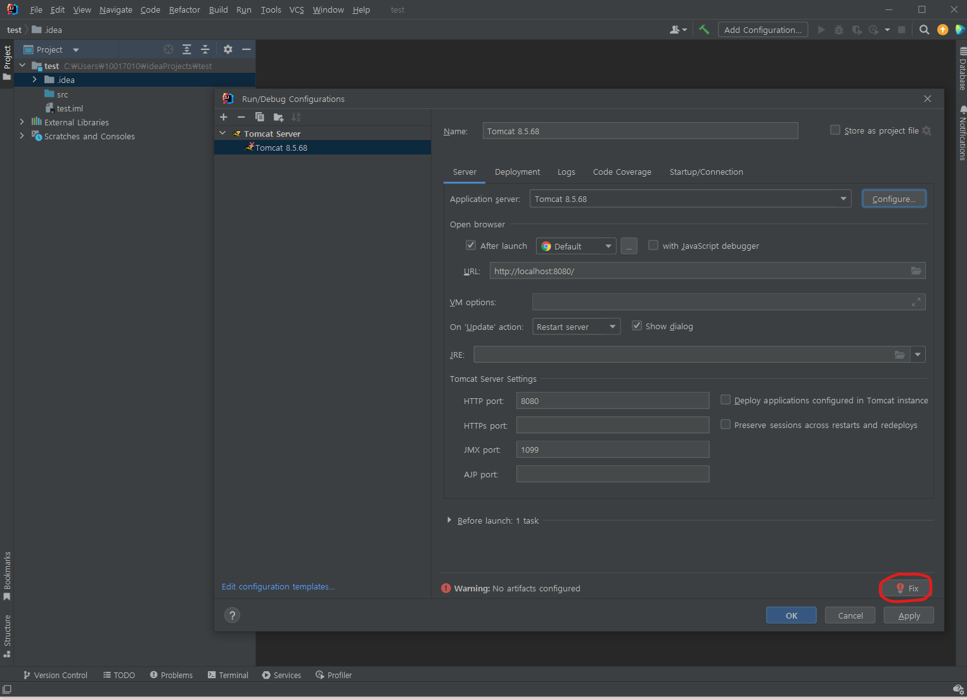The image size is (967, 699).
Task: Open the Default browser dropdown
Action: tap(576, 246)
